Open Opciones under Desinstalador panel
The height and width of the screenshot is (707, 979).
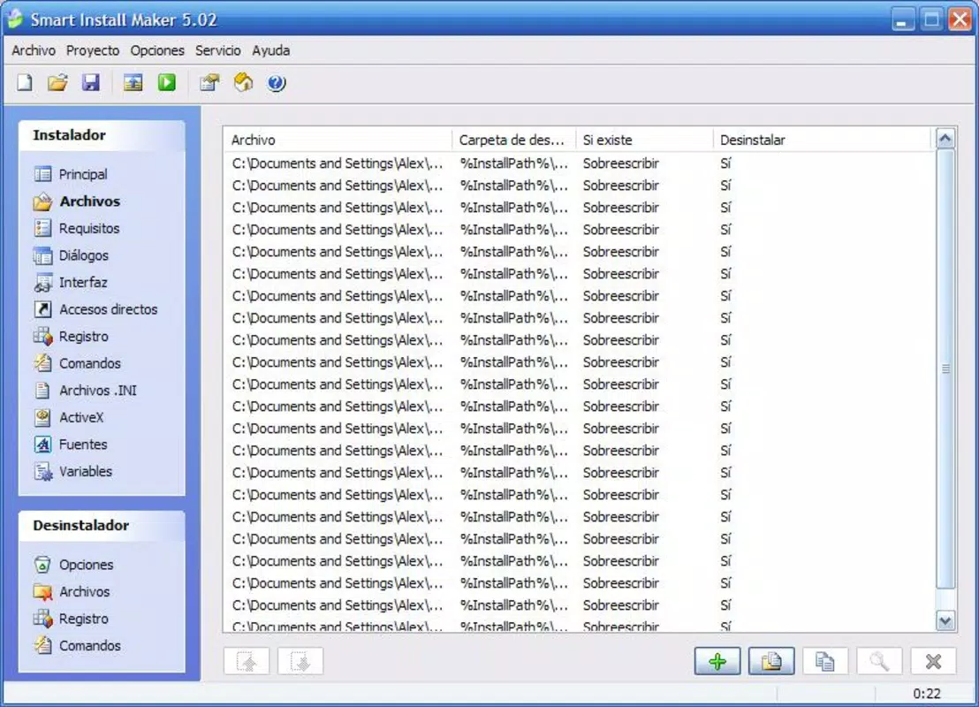point(73,565)
